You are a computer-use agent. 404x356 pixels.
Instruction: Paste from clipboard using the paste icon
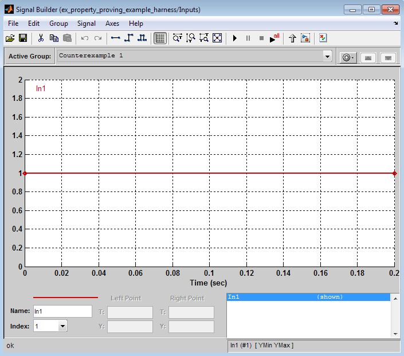click(x=67, y=38)
